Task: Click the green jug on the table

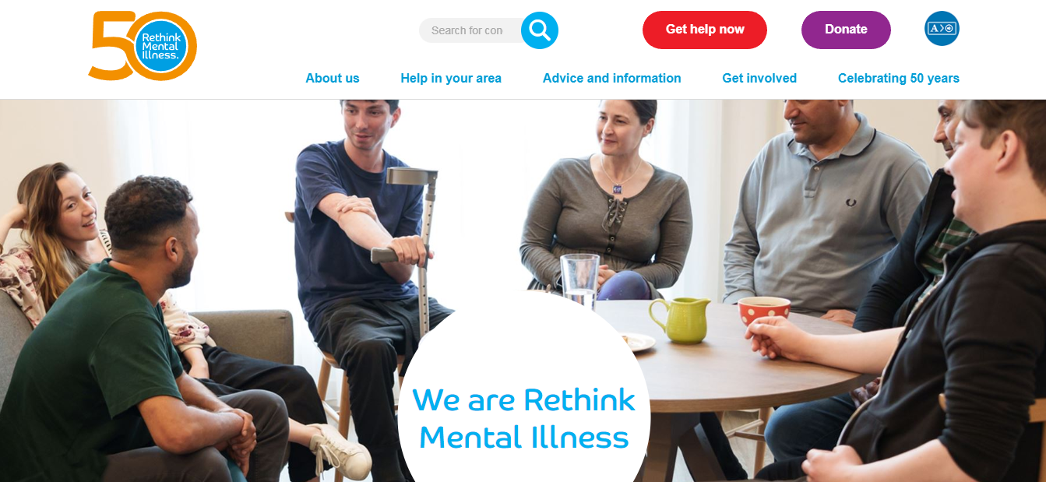Action: 679,319
